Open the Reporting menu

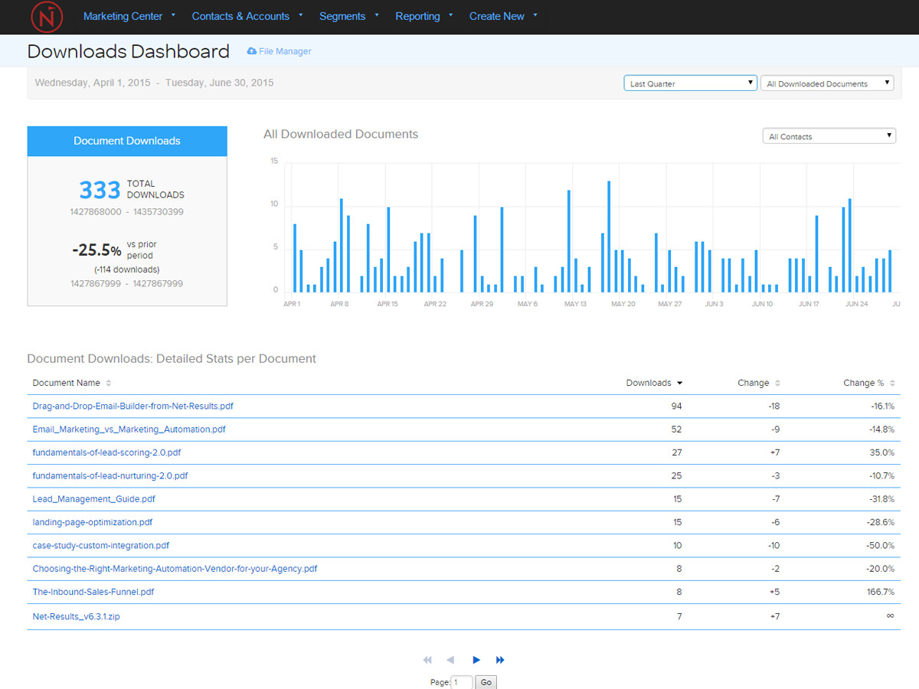point(424,16)
